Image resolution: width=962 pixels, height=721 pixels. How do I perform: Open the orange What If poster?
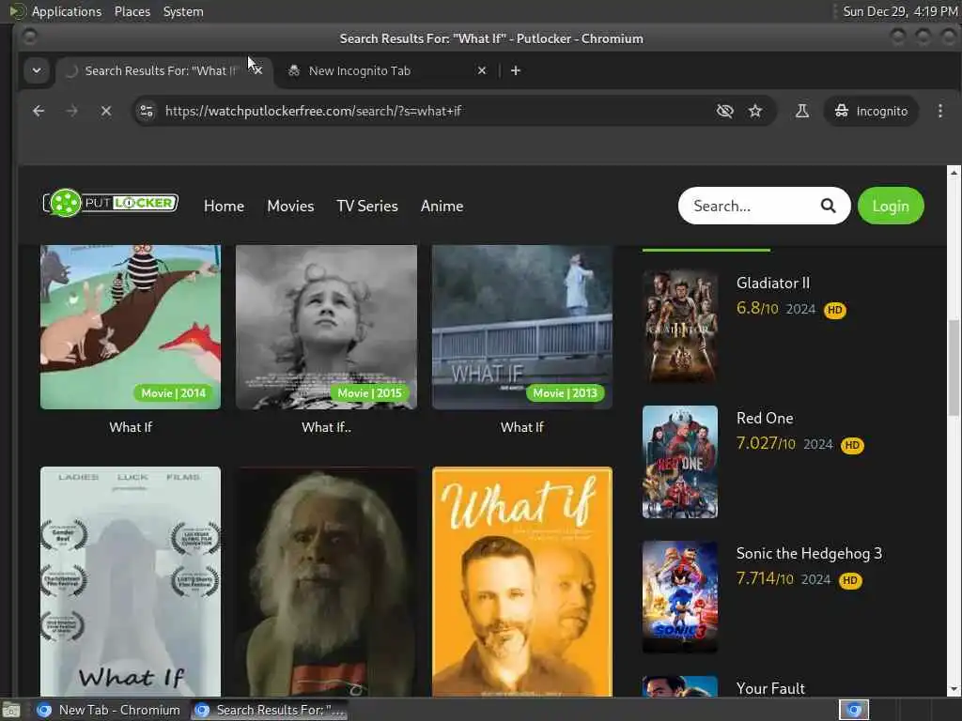click(522, 581)
